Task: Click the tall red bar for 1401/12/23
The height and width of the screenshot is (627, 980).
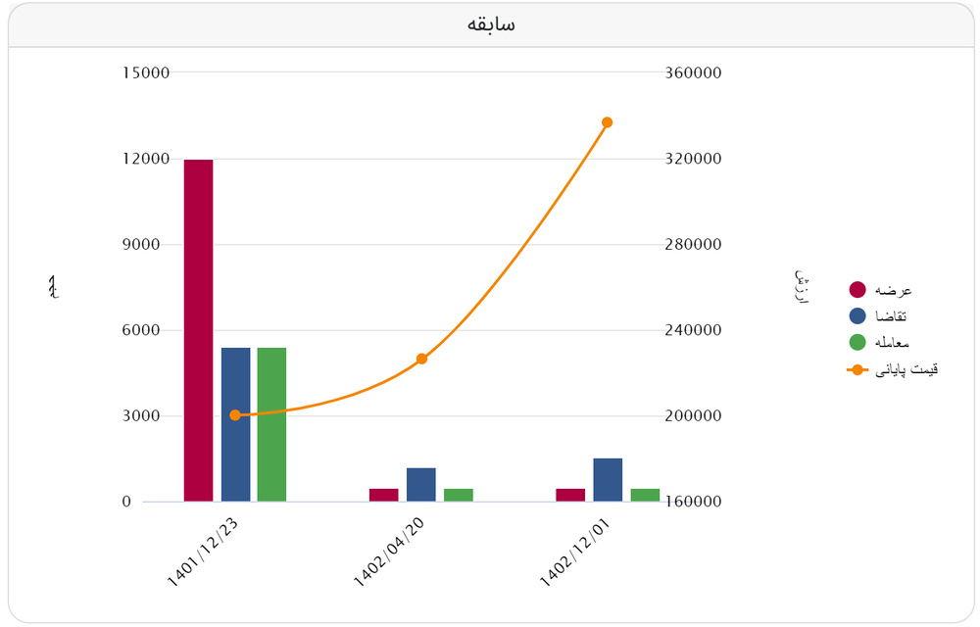Action: point(198,330)
